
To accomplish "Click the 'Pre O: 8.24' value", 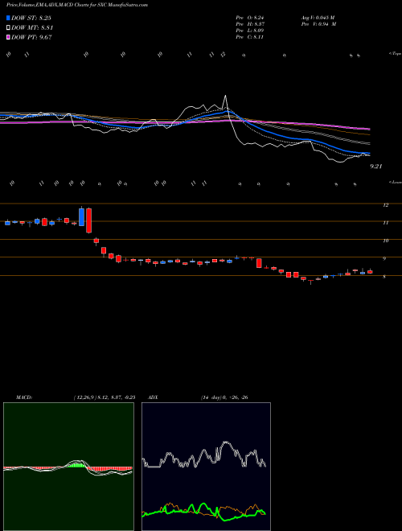I will tap(250, 18).
